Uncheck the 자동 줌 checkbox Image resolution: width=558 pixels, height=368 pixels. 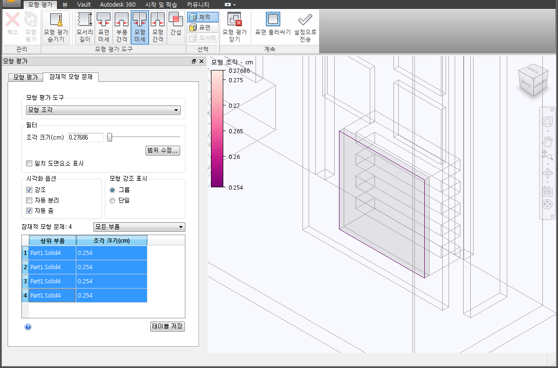point(29,210)
